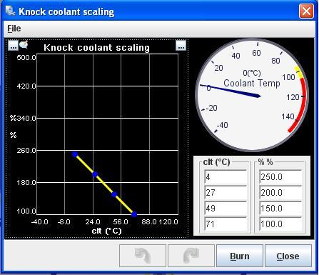The image size is (319, 275).
Task: Click the percent field showing 150.0
Action: point(280,209)
